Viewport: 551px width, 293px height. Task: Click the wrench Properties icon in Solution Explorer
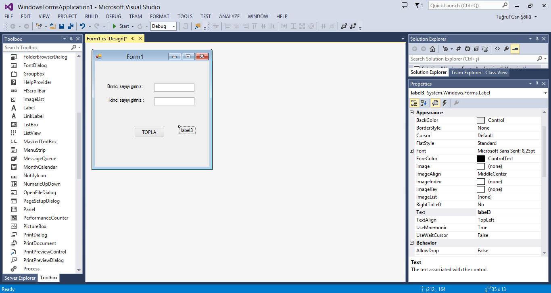(x=506, y=49)
